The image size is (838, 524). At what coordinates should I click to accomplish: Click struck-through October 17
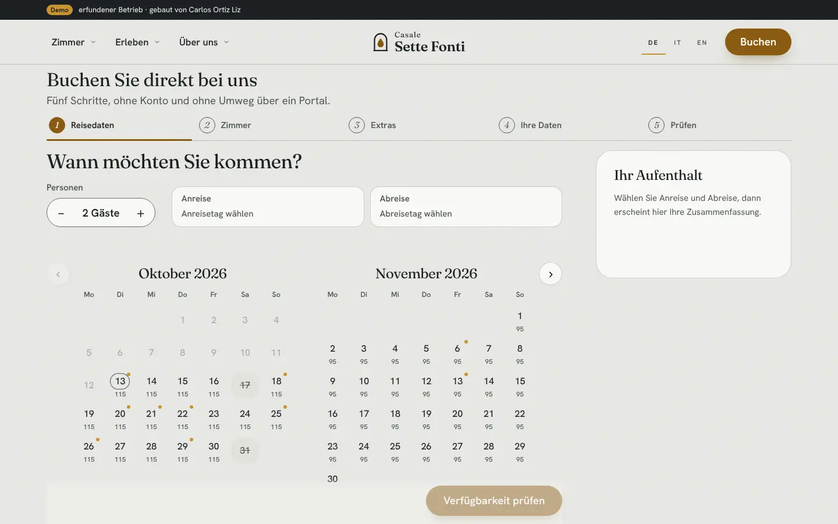(x=245, y=385)
